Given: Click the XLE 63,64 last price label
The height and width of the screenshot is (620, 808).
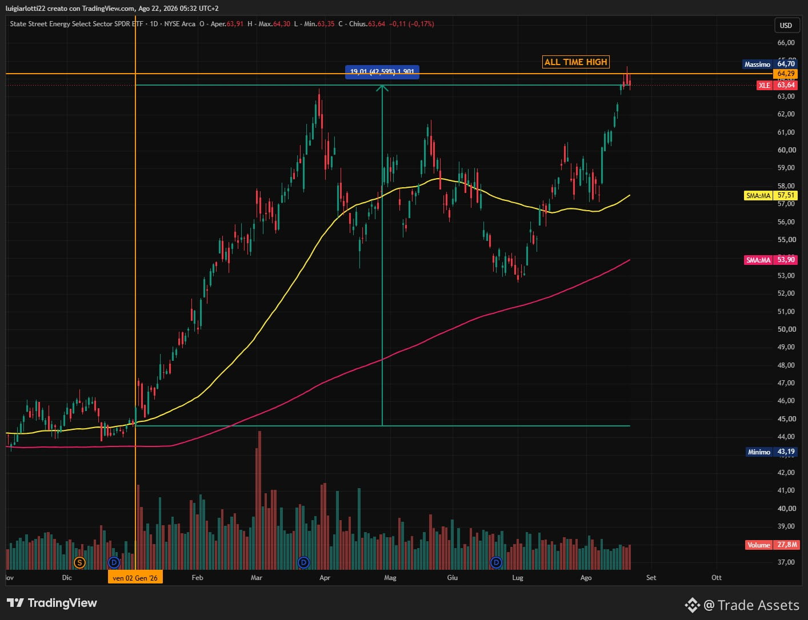Looking at the screenshot, I should point(777,85).
